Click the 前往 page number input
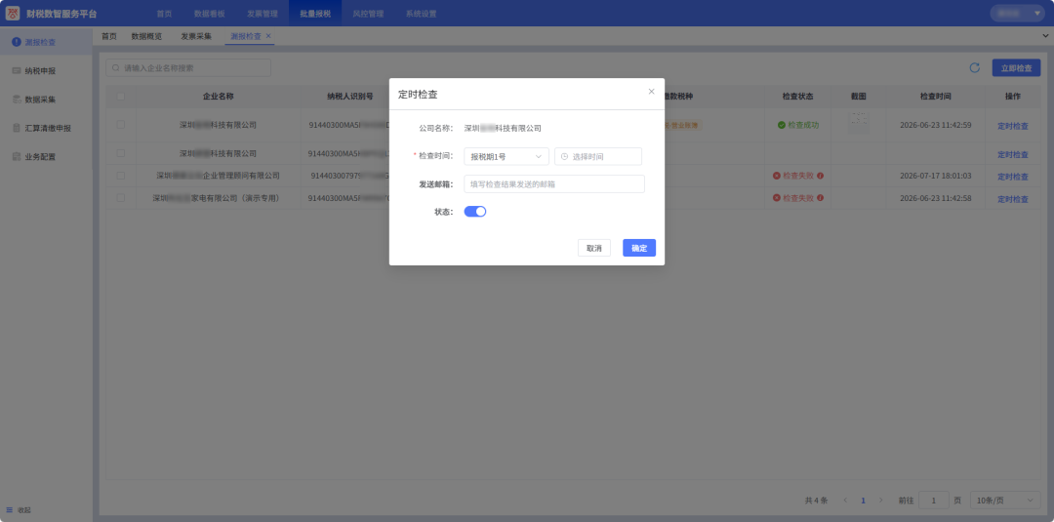 tap(934, 501)
